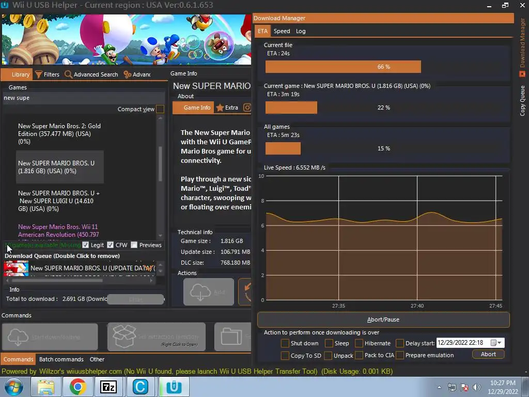Click the All games 15% progress bar

point(383,148)
